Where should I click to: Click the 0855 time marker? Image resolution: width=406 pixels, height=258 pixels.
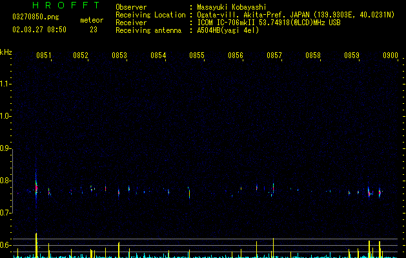[x=197, y=55]
